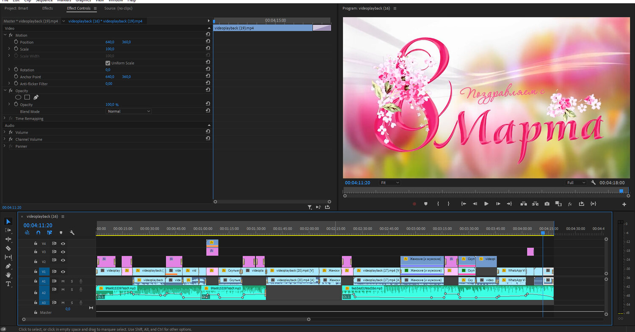Viewport: 635px width, 332px height.
Task: Select the Ripple Edit tool
Action: [x=8, y=239]
